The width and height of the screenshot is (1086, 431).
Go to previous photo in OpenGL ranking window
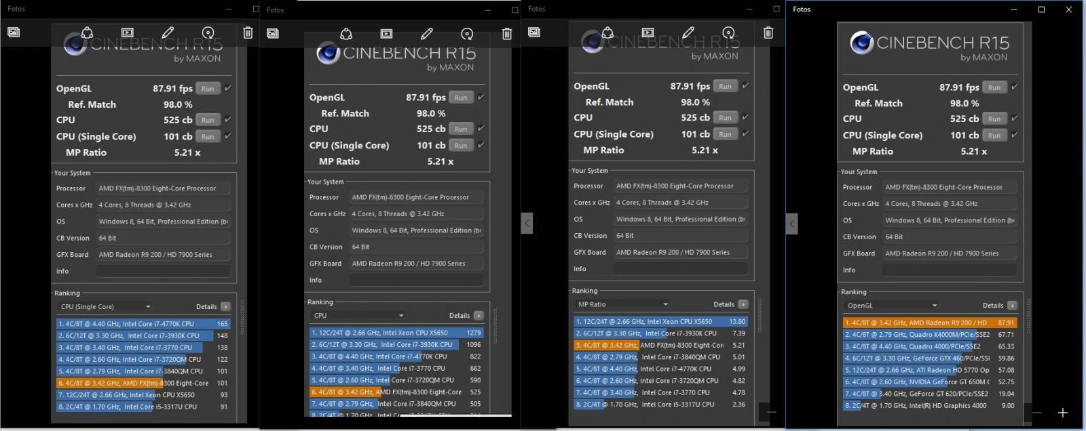(791, 223)
